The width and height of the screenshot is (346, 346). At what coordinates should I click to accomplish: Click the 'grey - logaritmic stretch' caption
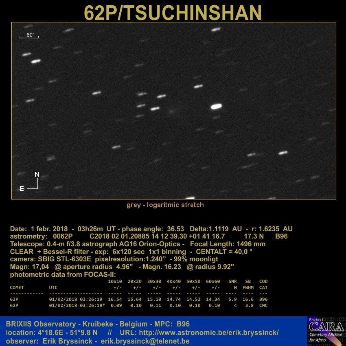click(165, 205)
